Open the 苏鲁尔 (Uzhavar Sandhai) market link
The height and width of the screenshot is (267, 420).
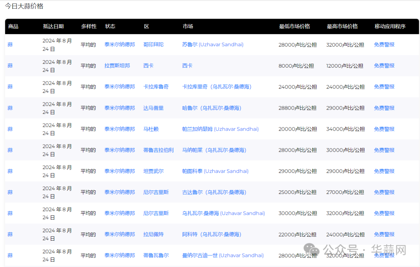pos(213,45)
